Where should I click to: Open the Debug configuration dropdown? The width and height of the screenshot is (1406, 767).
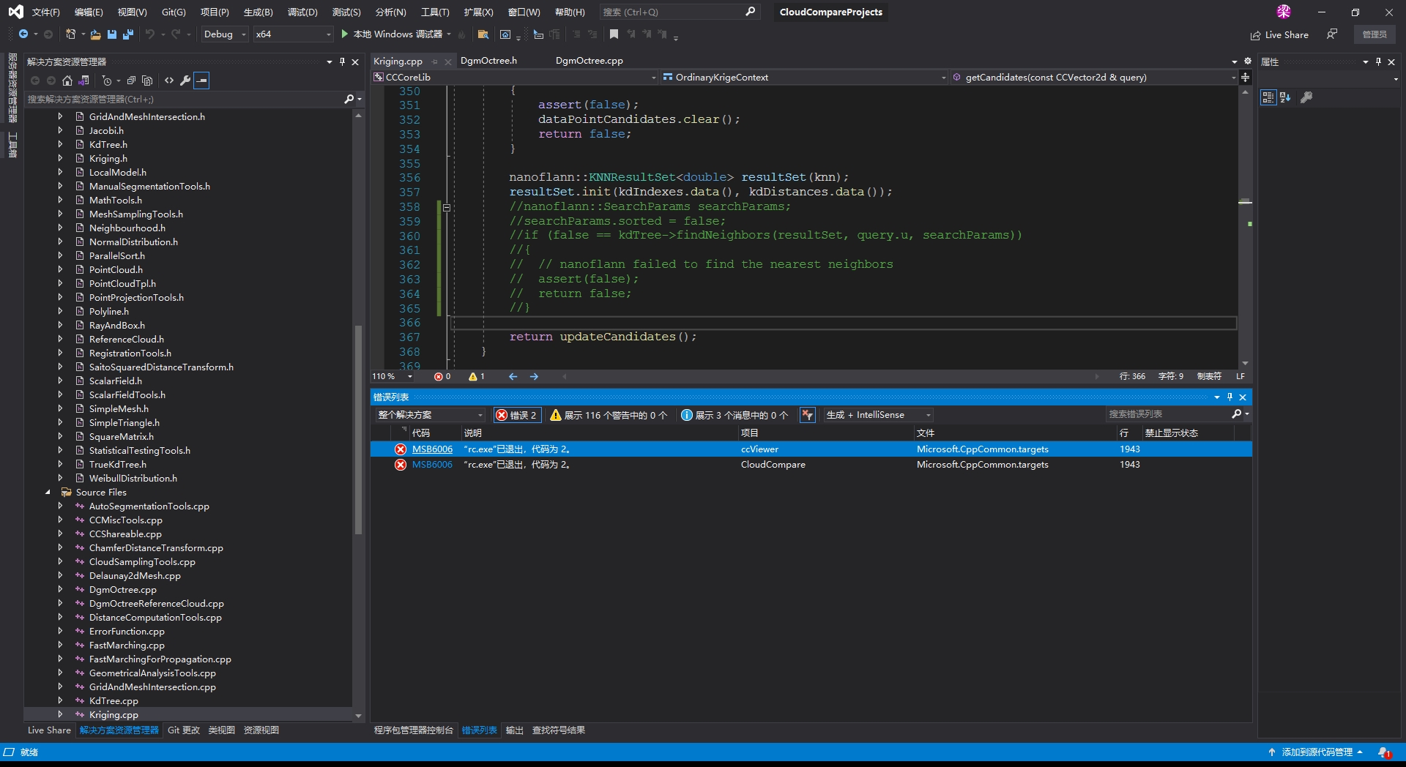tap(224, 34)
